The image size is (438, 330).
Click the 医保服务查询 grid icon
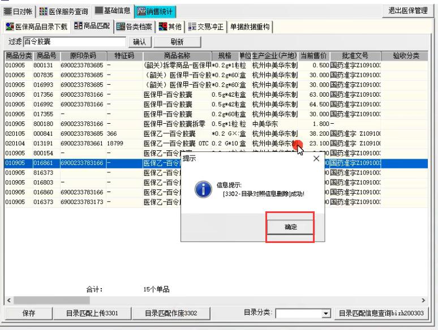click(x=44, y=11)
